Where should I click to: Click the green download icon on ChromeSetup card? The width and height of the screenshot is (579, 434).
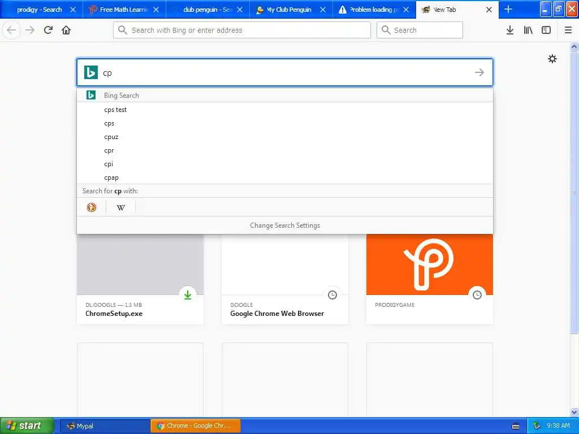coord(188,294)
